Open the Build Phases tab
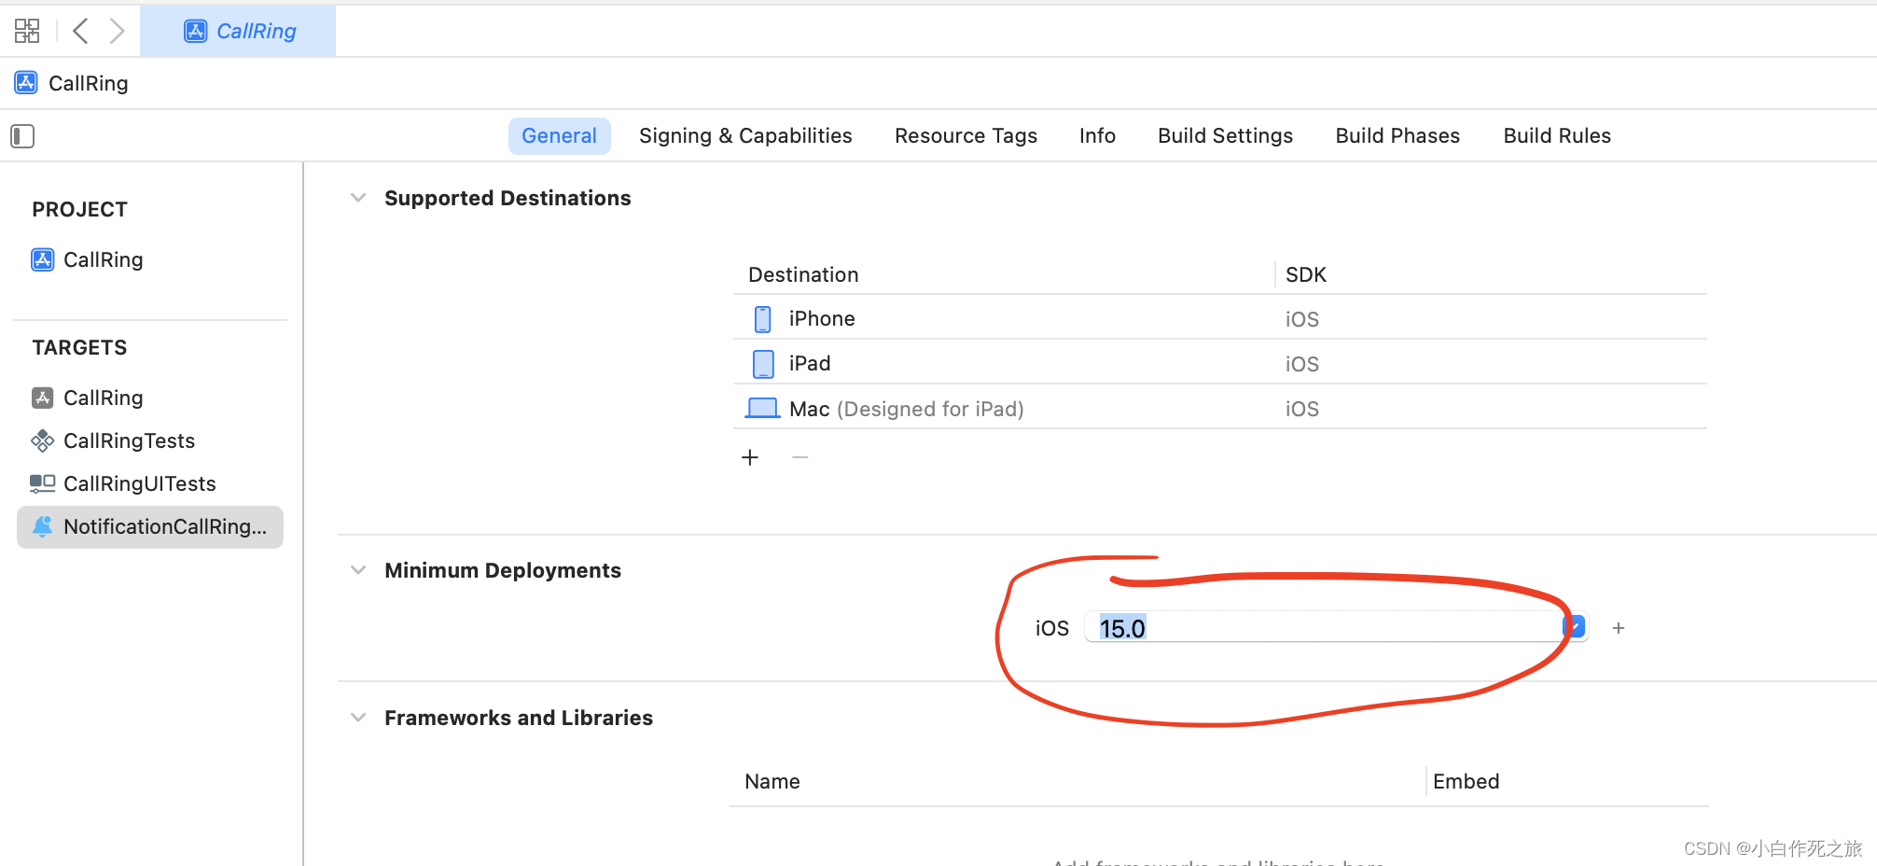The height and width of the screenshot is (866, 1877). click(1397, 136)
